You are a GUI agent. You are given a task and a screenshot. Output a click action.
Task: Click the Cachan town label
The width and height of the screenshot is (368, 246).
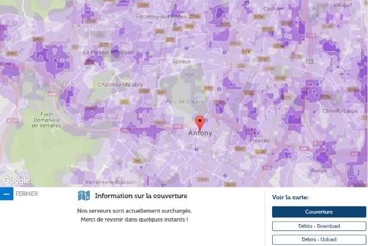[273, 9]
